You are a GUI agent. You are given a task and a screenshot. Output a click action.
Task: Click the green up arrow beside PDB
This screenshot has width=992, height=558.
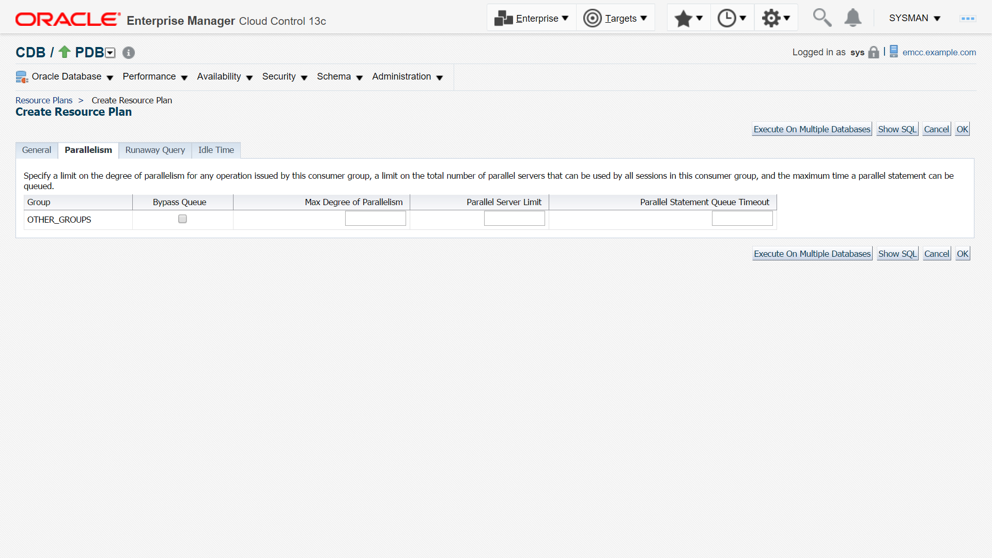[x=65, y=52]
